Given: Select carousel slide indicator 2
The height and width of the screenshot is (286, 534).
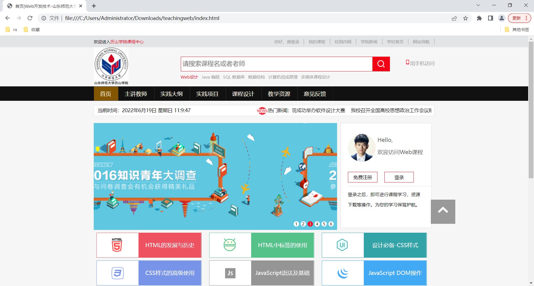Looking at the screenshot, I should (303, 224).
